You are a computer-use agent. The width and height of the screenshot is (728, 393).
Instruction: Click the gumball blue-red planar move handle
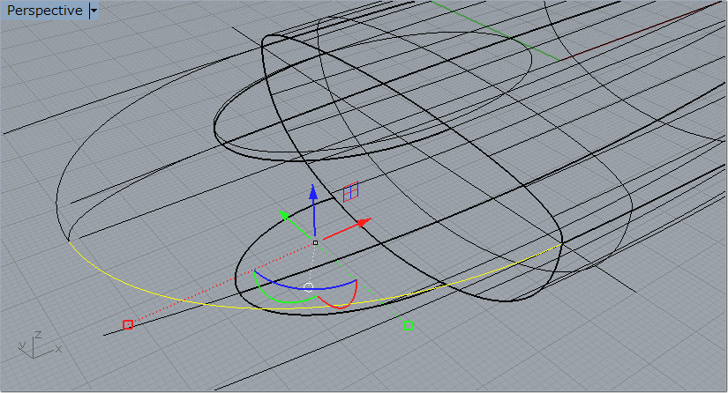tap(350, 192)
